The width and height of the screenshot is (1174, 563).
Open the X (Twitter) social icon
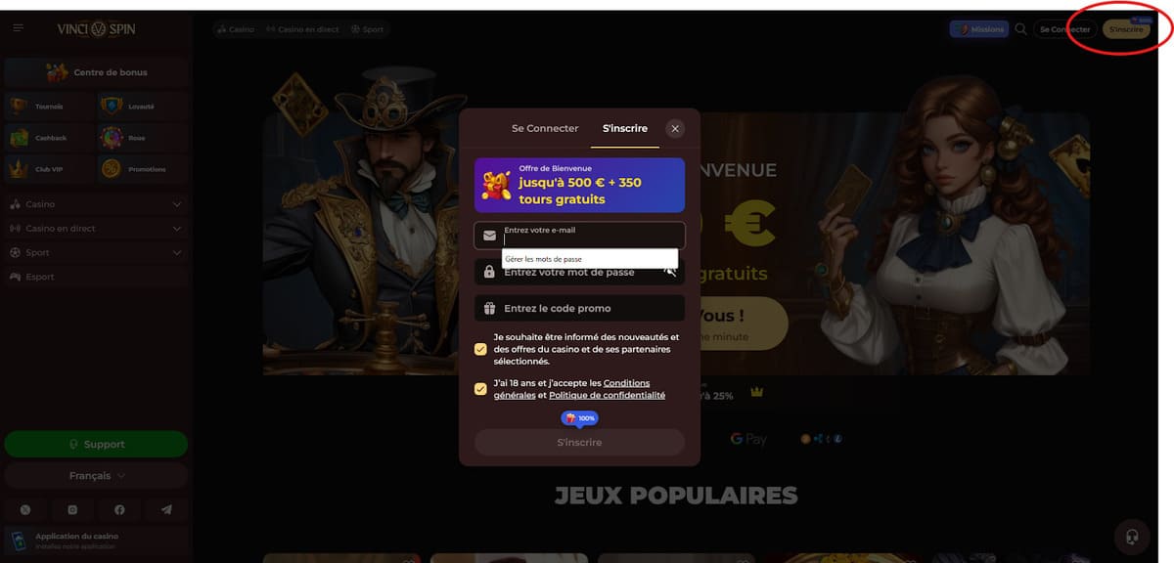tap(25, 510)
